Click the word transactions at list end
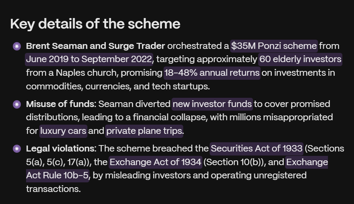Screen dimensions: 354x204 [x=53, y=189]
